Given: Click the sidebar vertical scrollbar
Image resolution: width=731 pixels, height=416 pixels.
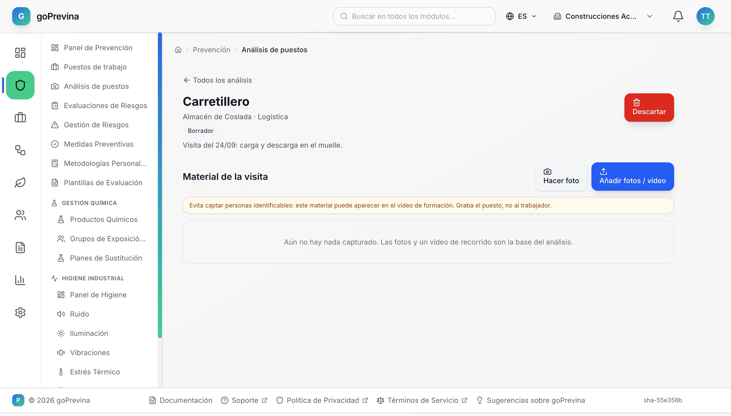Looking at the screenshot, I should (160, 185).
